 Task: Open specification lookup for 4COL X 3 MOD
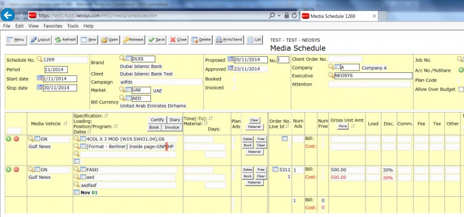pos(77,138)
